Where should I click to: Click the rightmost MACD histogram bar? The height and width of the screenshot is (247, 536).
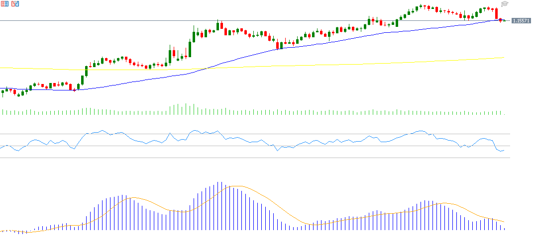[x=504, y=228]
